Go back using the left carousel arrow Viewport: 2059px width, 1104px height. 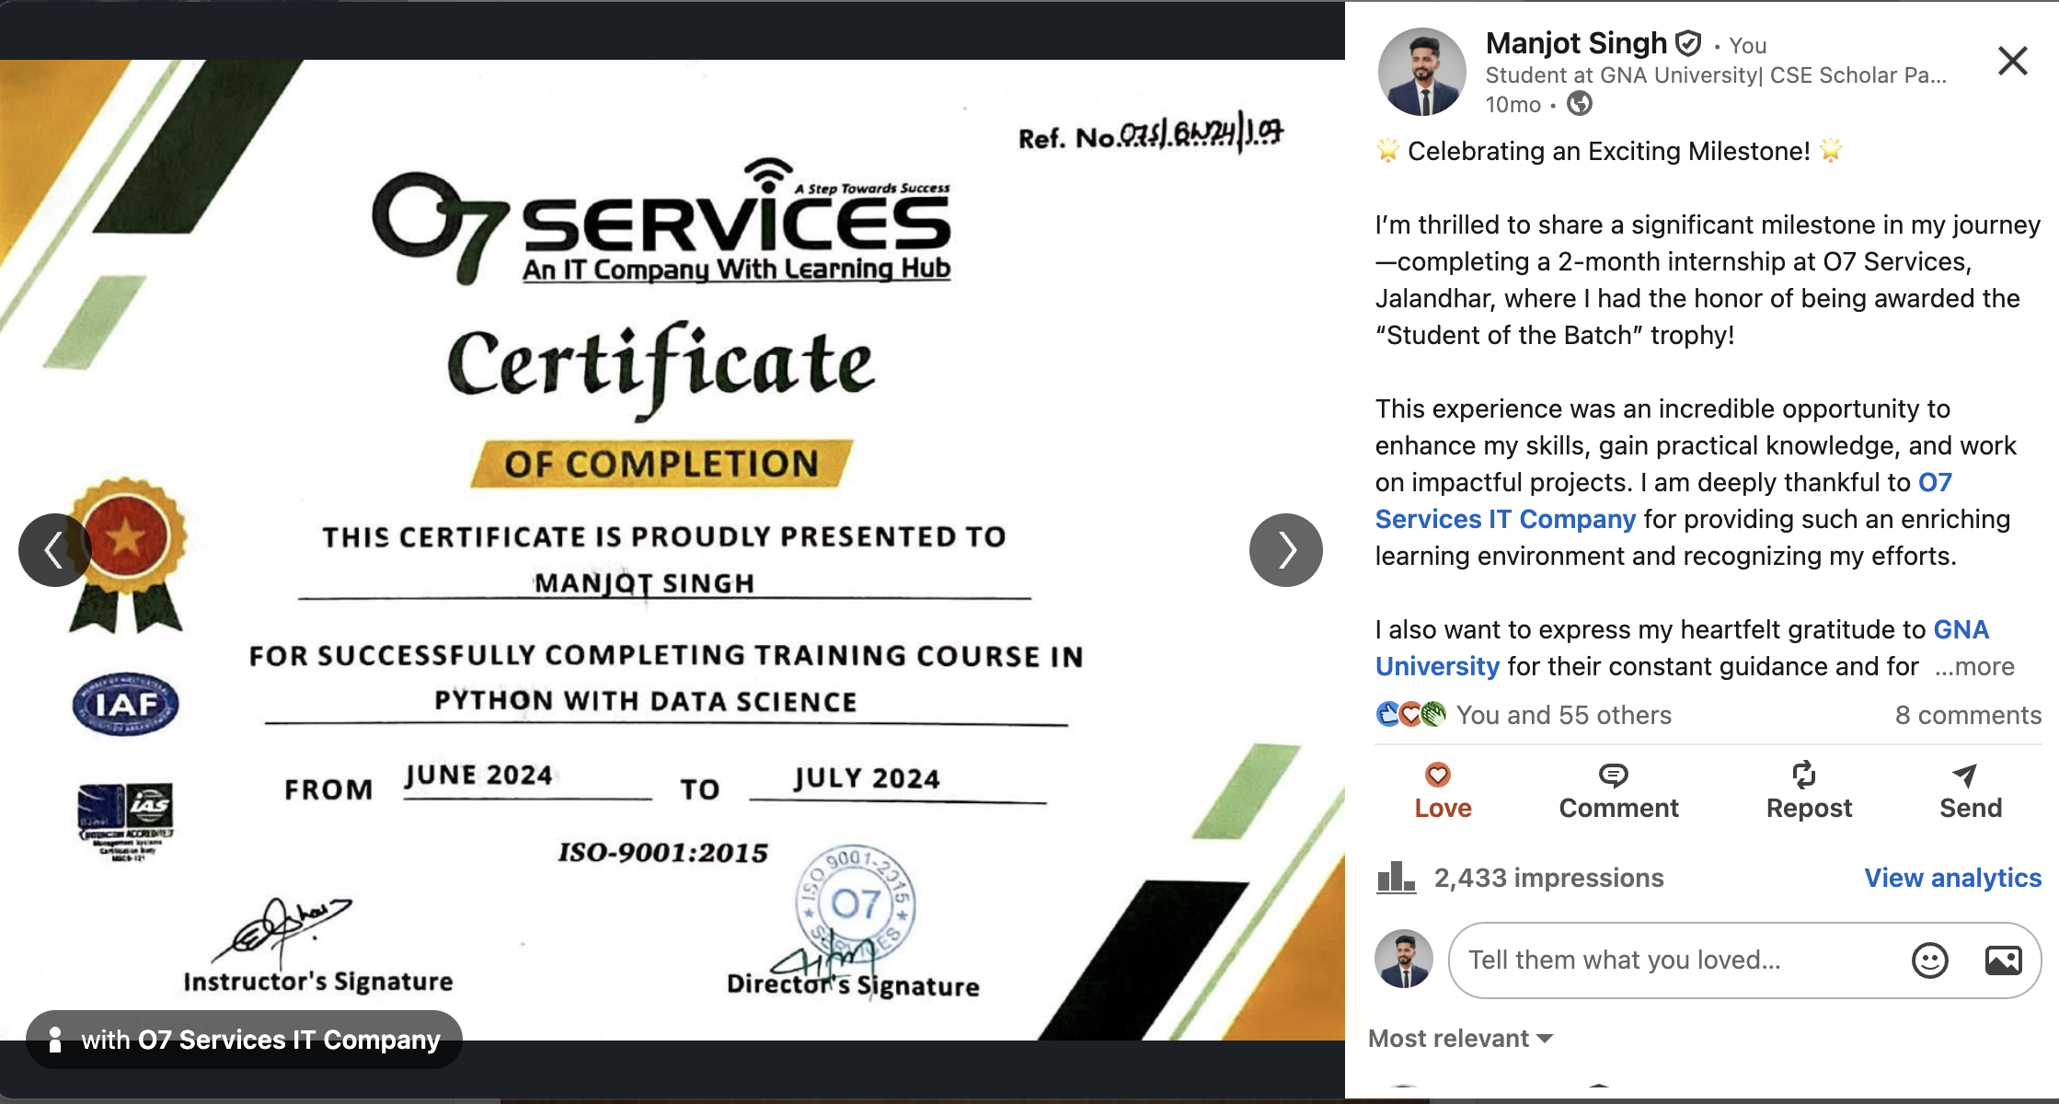coord(54,549)
